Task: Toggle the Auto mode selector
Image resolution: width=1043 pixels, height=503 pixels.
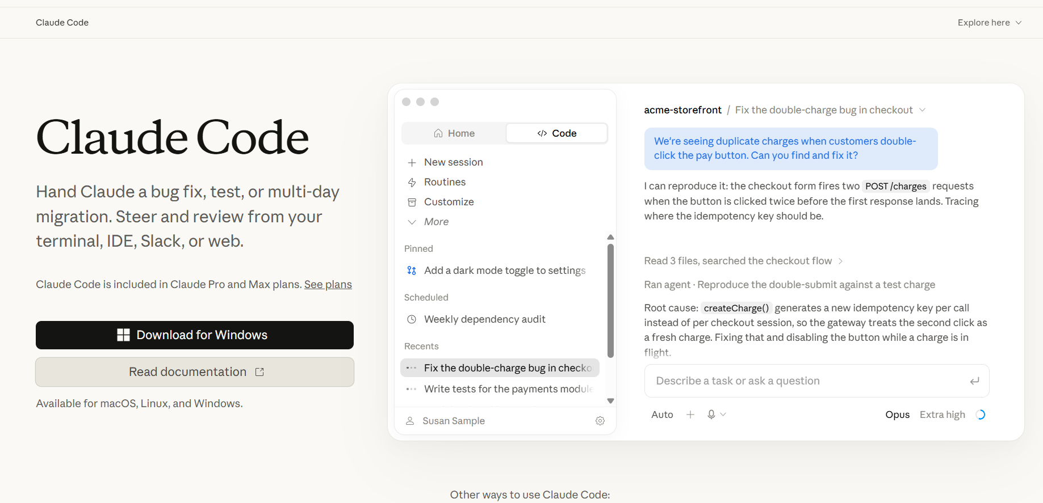Action: pyautogui.click(x=662, y=415)
